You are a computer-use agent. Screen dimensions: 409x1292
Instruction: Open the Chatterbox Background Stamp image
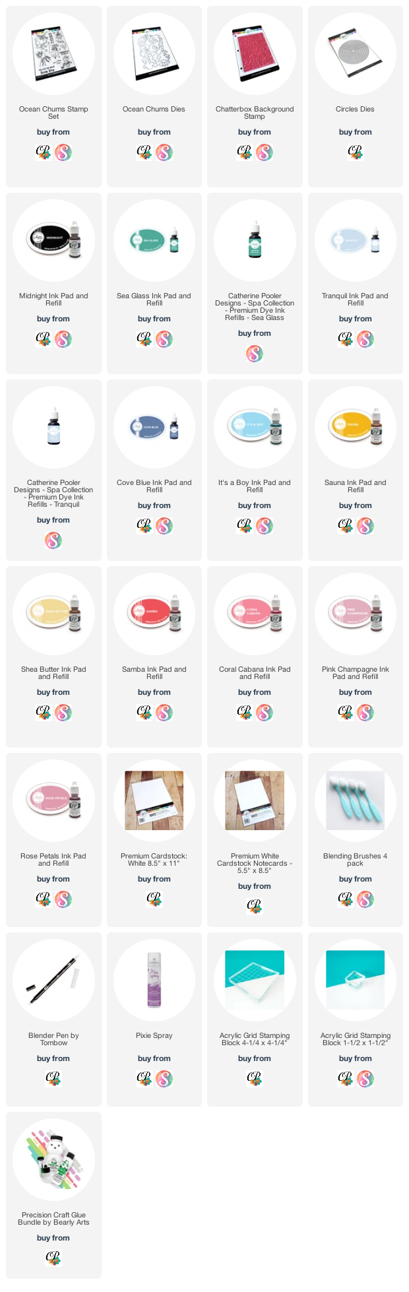click(x=255, y=54)
